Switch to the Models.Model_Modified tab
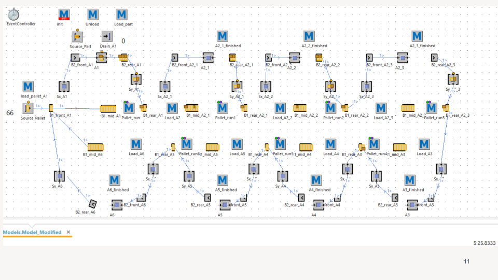498x280 pixels. (32, 232)
